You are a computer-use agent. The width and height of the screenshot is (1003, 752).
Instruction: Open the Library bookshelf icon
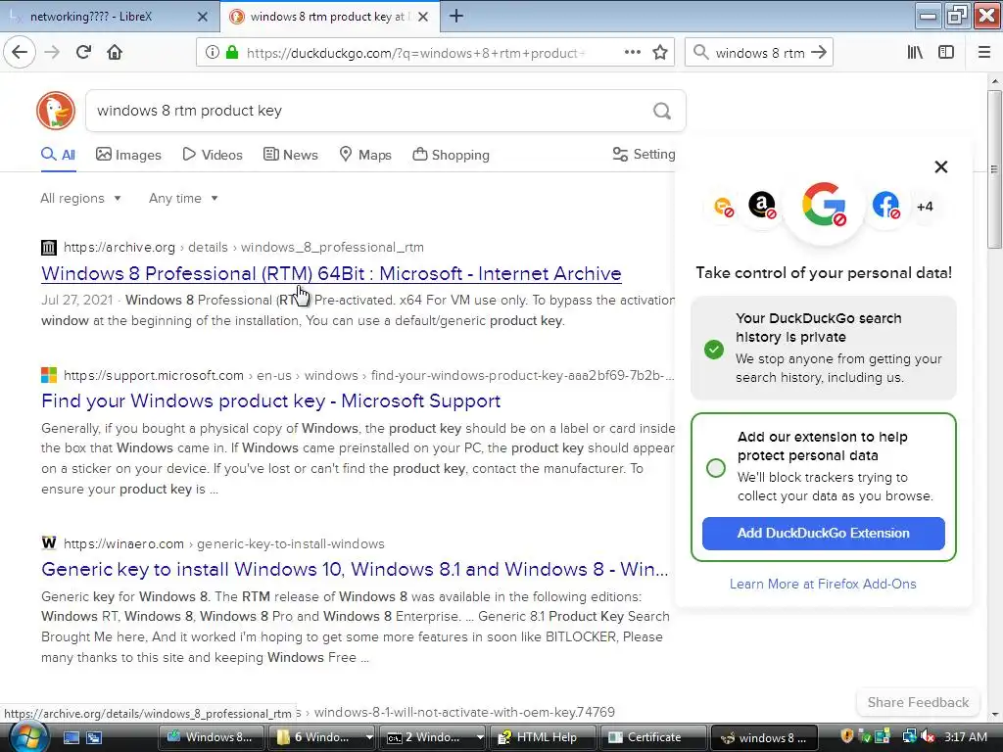click(x=916, y=53)
